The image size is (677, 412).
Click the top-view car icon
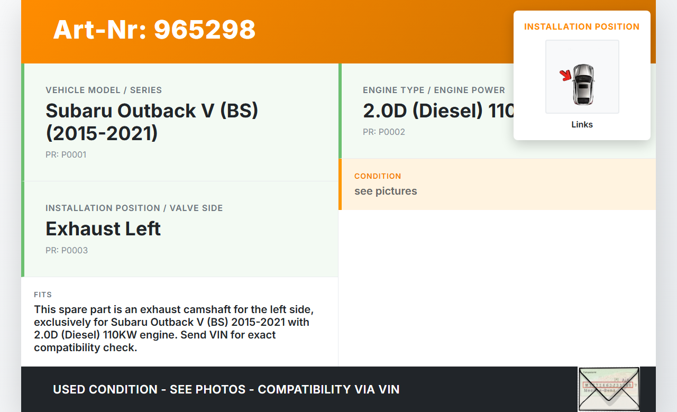(x=583, y=84)
